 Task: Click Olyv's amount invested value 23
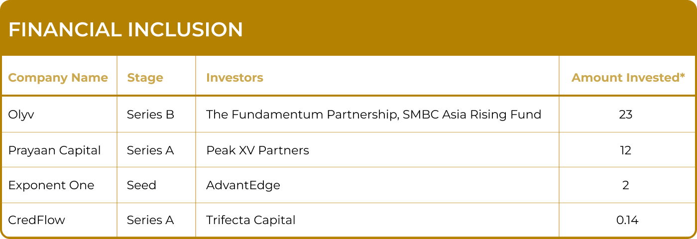(x=626, y=115)
